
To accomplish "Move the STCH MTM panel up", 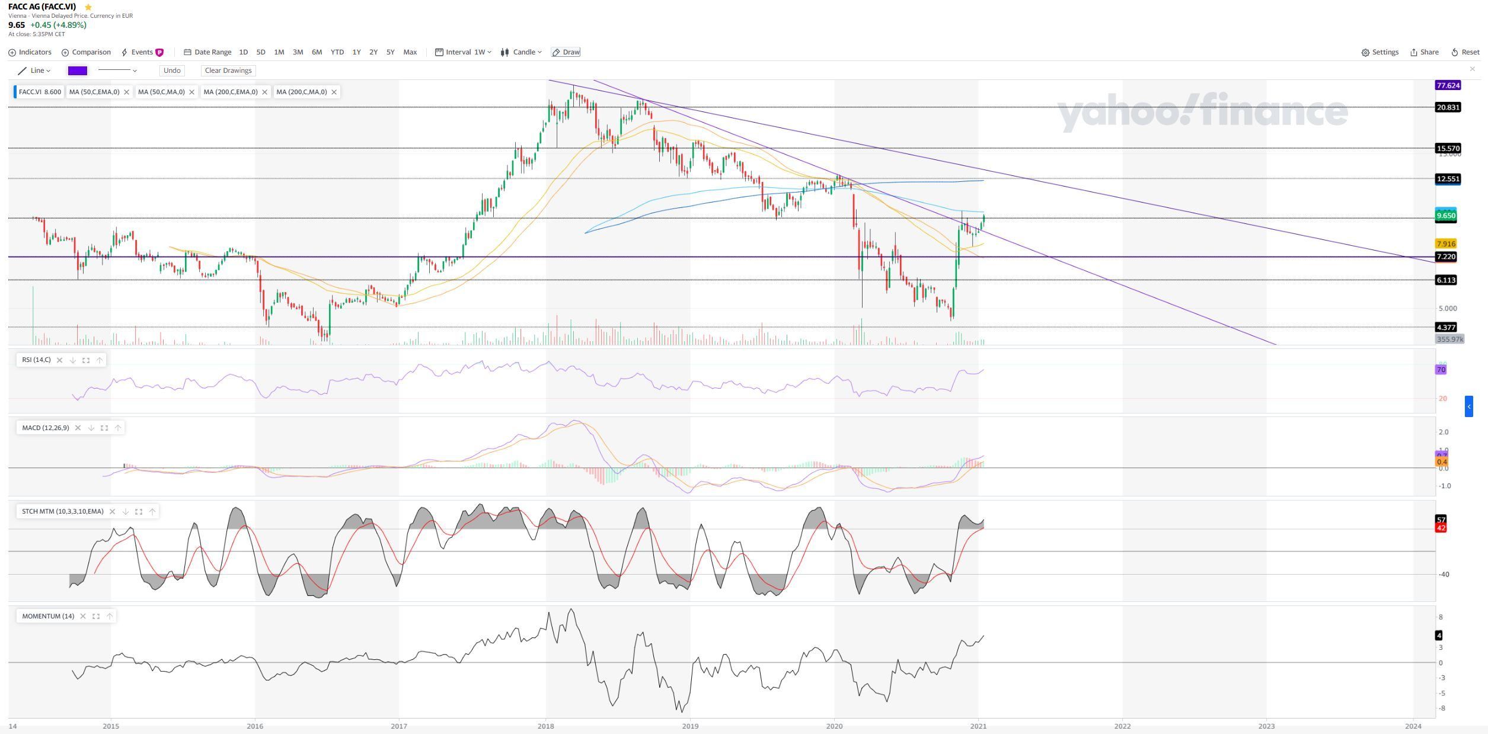I will click(x=152, y=512).
